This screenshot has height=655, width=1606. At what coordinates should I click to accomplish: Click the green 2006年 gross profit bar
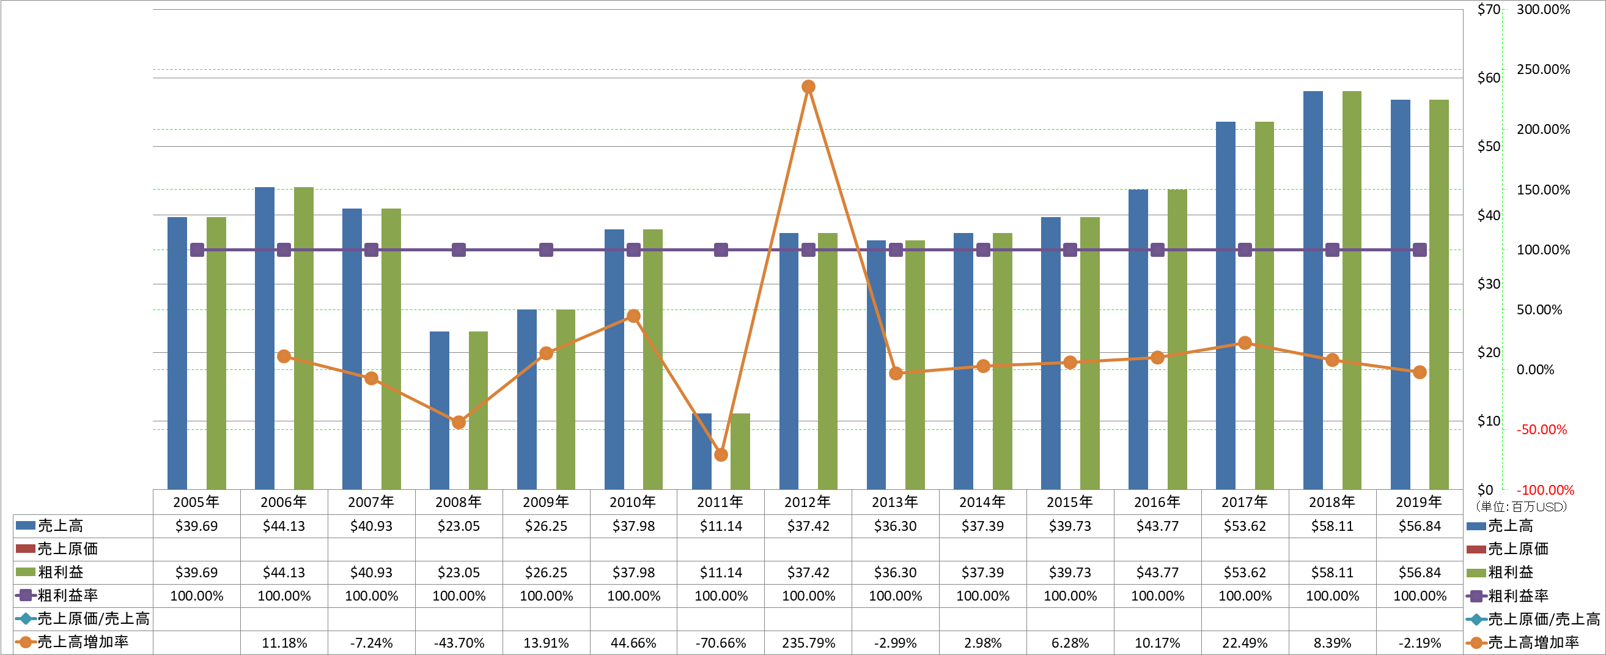pos(304,338)
